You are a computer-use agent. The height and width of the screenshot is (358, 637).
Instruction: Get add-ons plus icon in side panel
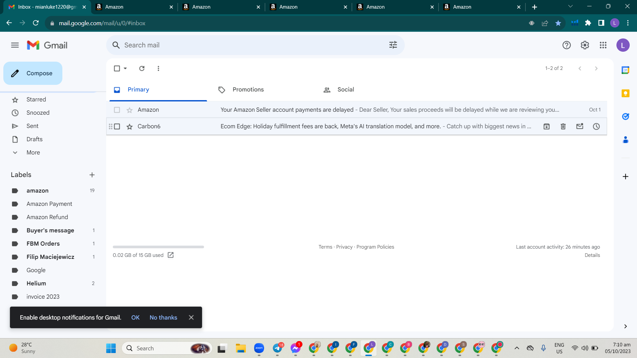625,176
